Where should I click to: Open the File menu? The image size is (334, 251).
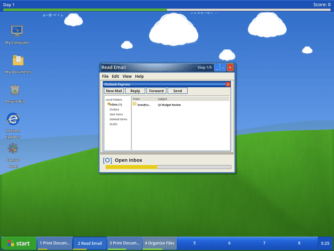point(105,76)
